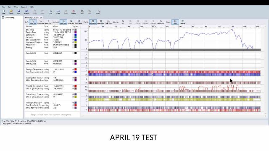Click the Zoom In magnifier icon

123,22
